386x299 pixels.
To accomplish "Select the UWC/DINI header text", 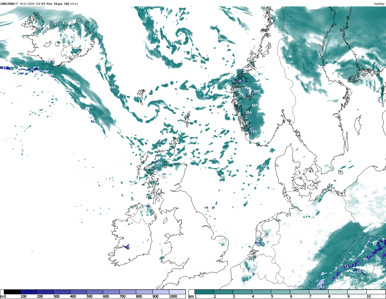I will coord(7,4).
